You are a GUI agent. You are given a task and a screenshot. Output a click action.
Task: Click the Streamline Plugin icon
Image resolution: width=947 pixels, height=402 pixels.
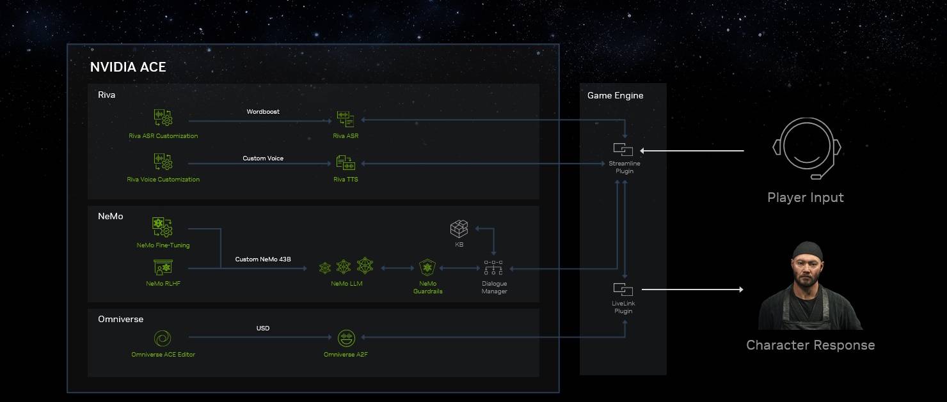[x=623, y=150]
